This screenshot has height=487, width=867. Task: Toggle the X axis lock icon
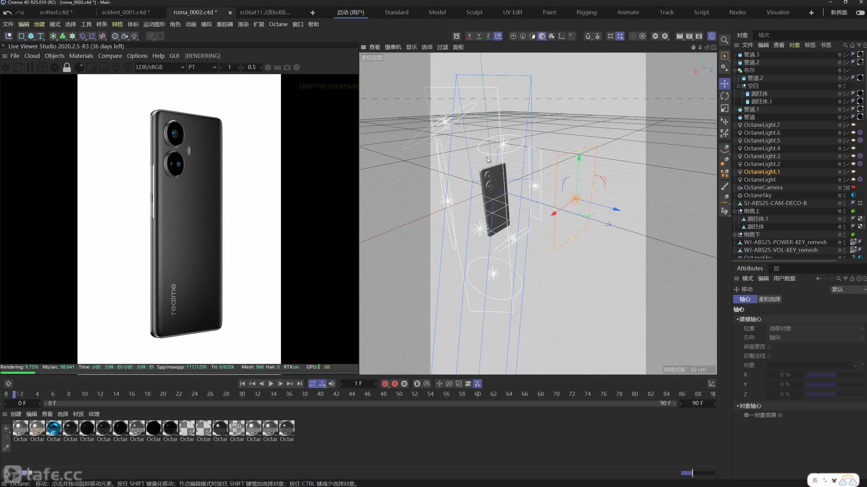(x=469, y=36)
